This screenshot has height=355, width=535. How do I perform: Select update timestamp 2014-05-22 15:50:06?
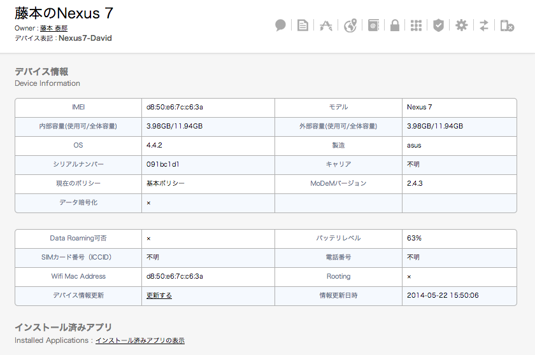click(443, 295)
